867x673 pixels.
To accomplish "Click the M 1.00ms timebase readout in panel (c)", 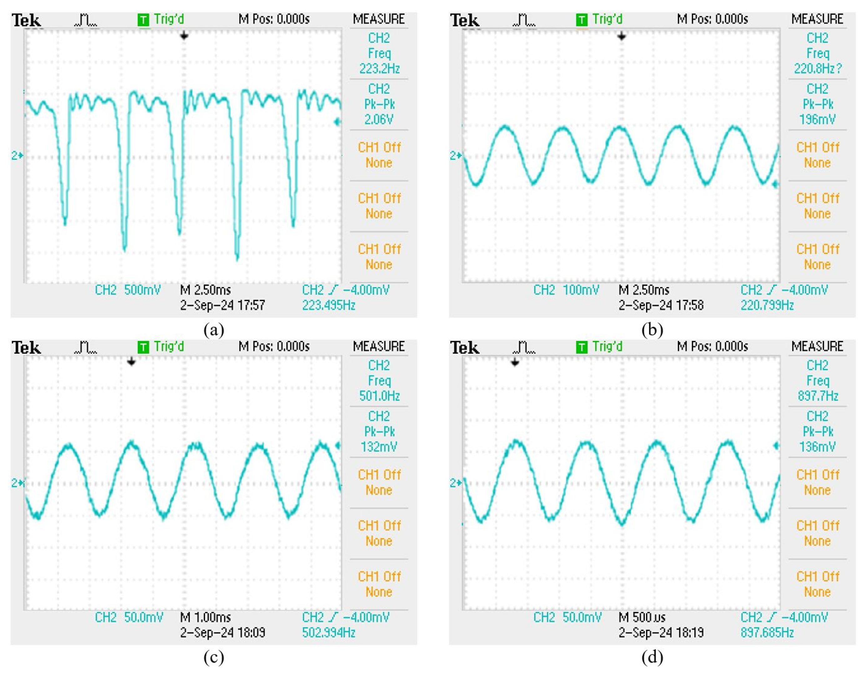I will click(x=205, y=617).
